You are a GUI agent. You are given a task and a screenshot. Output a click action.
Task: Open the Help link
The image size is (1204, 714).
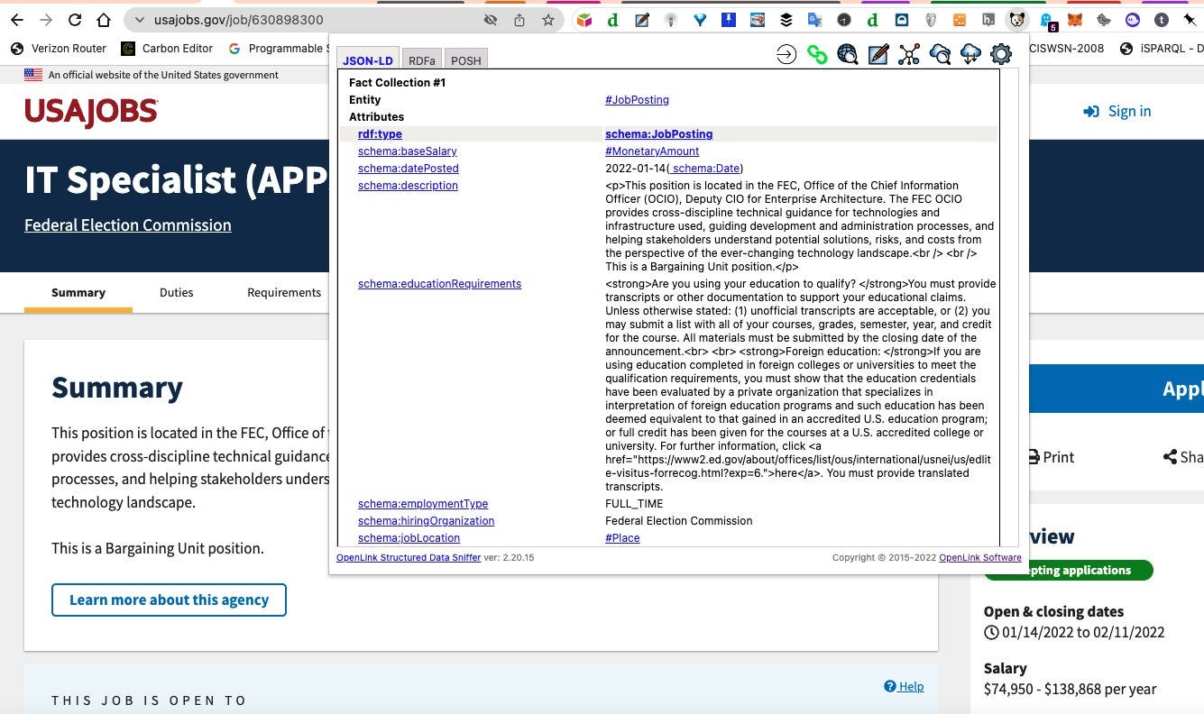(904, 686)
